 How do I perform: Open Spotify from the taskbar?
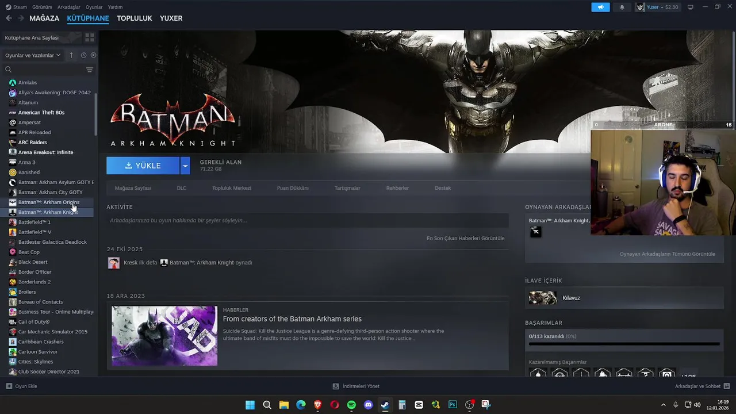(x=351, y=405)
